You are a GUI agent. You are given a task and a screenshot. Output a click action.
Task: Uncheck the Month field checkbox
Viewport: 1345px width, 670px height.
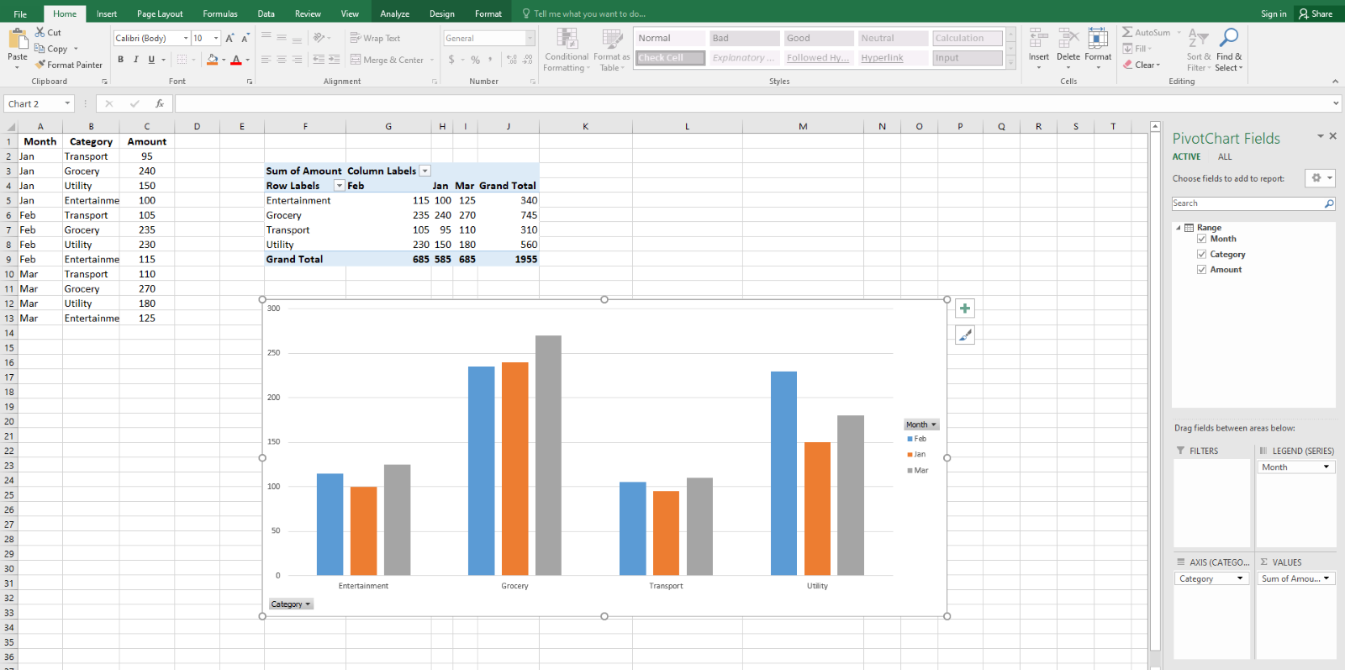[x=1202, y=239]
